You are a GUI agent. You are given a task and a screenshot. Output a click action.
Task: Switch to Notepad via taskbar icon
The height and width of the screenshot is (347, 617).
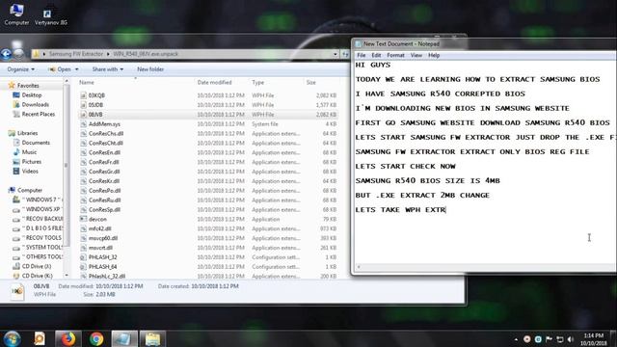[x=124, y=338]
